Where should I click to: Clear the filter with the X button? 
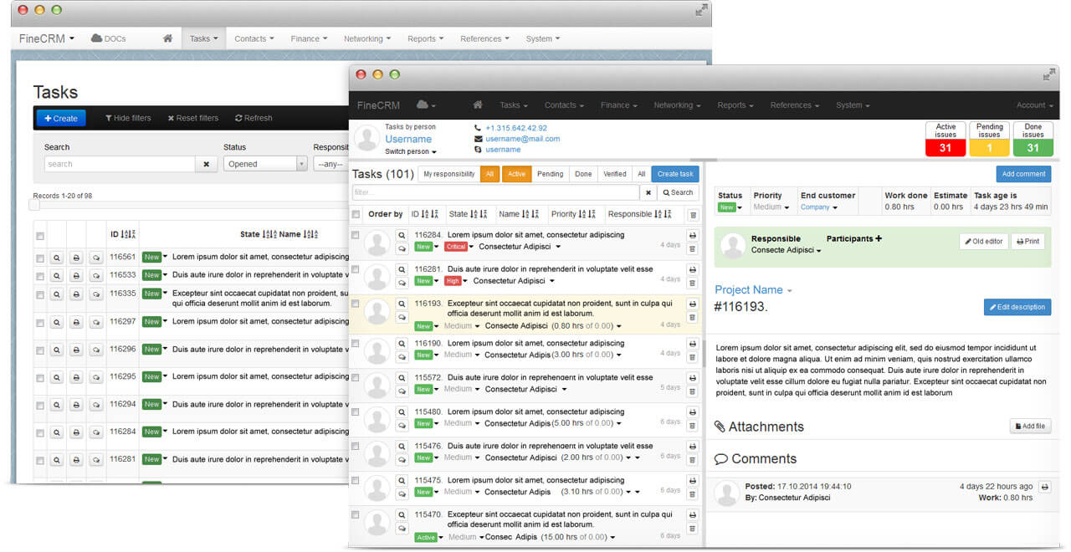click(x=648, y=192)
